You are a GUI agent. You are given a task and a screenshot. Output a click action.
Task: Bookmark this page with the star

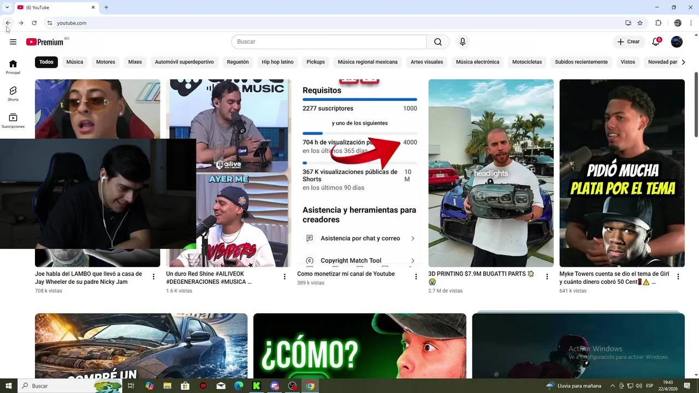coord(640,23)
